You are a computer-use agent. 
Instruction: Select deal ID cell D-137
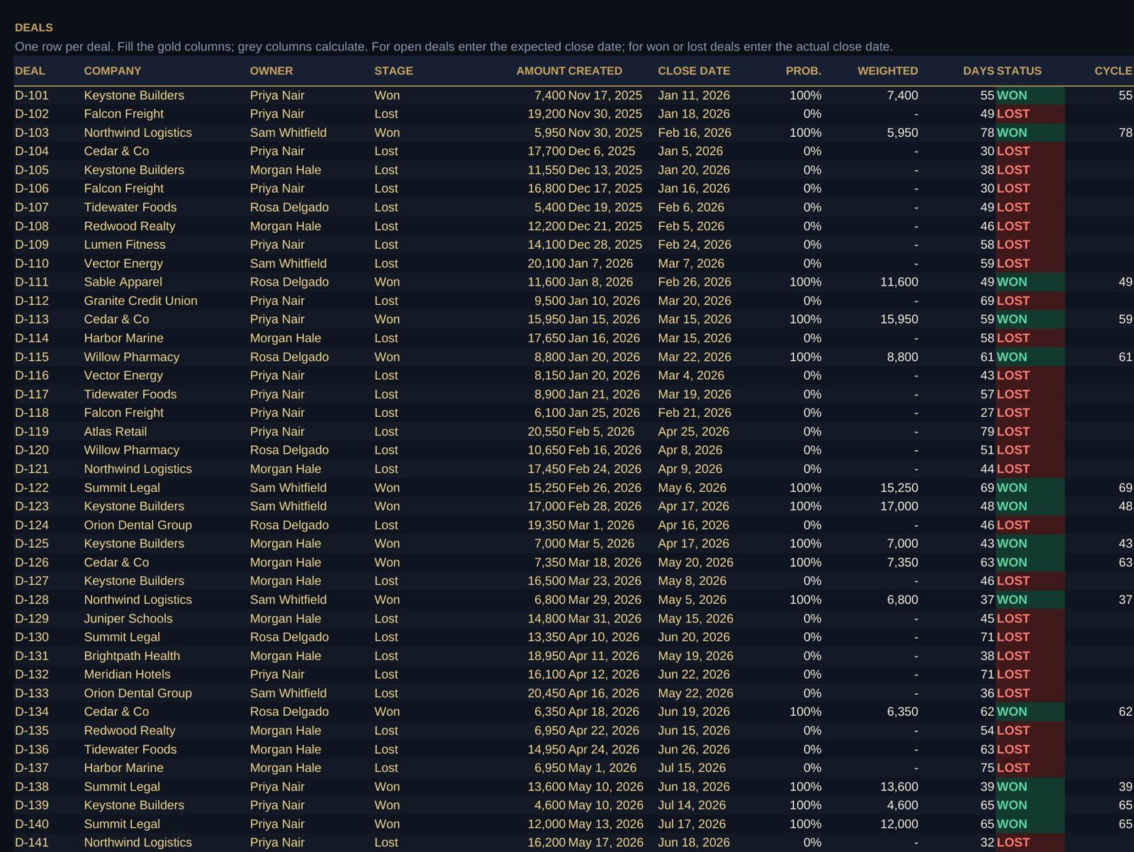click(32, 768)
